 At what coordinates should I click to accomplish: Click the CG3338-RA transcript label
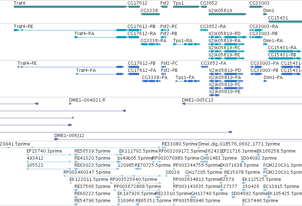[x=153, y=41]
